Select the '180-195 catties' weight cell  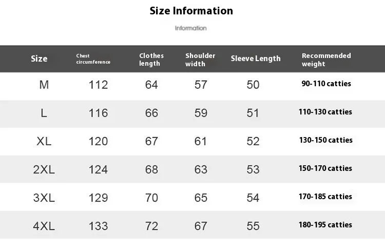pyautogui.click(x=325, y=225)
